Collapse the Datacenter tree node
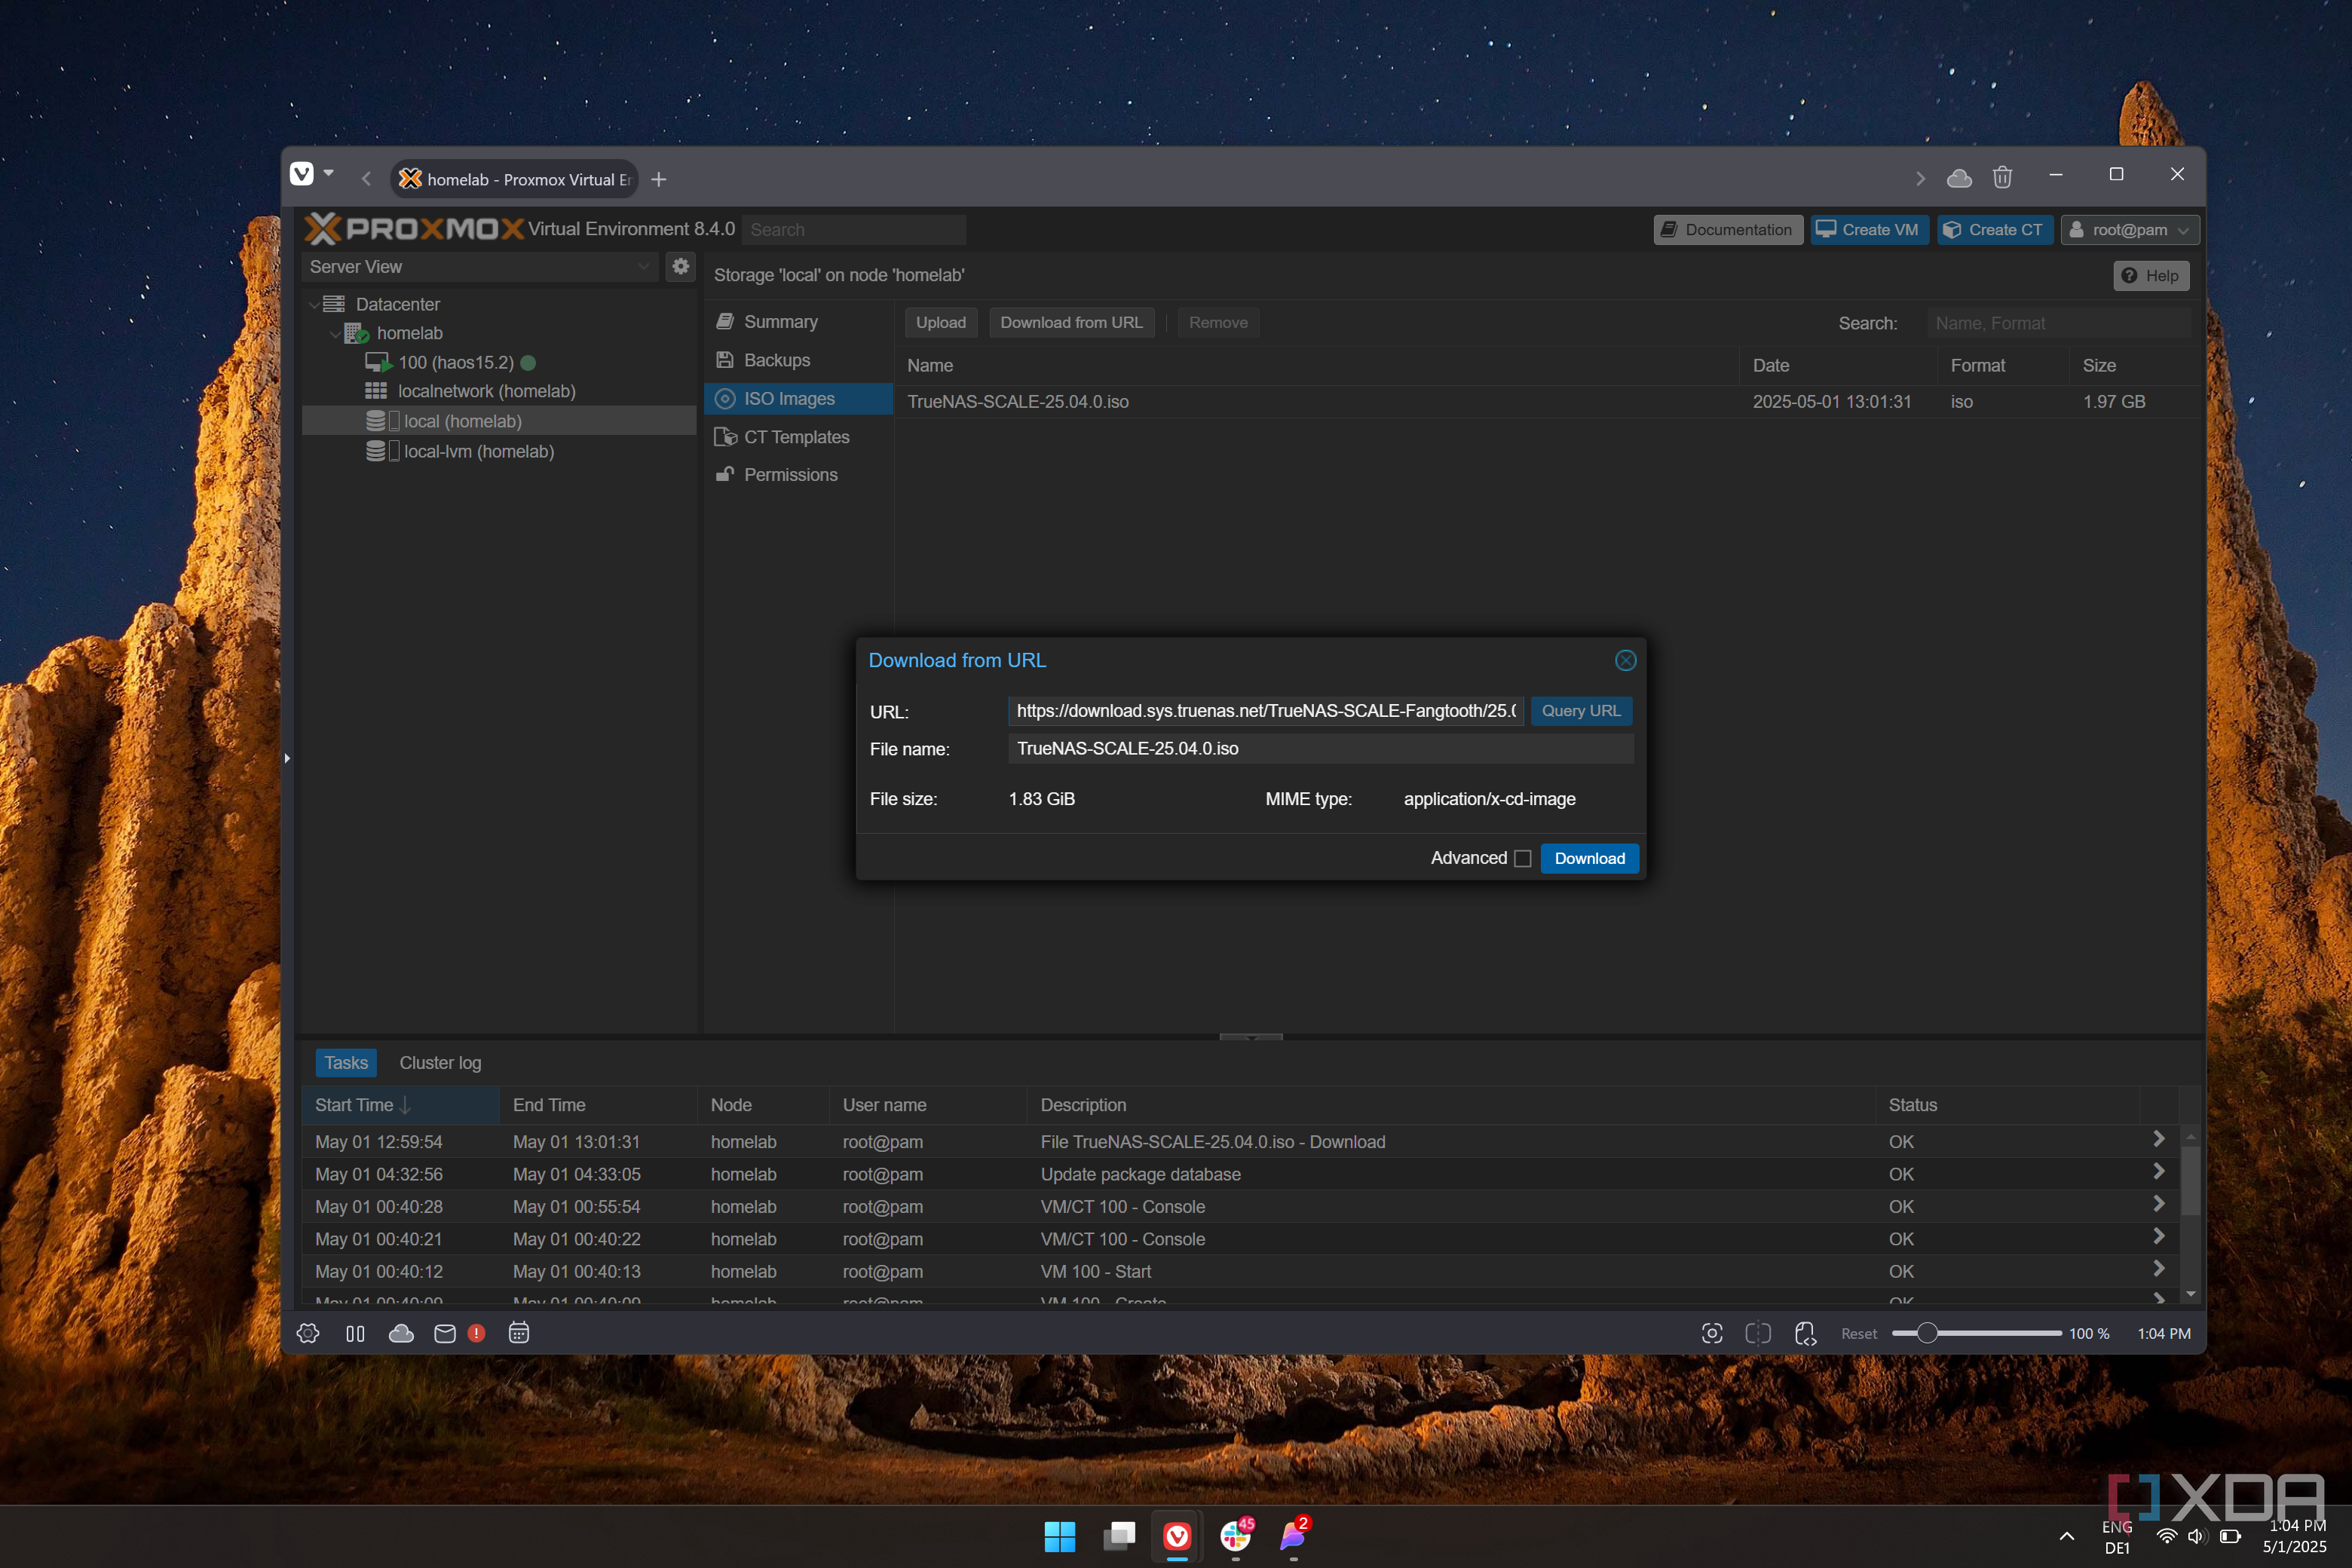Screen dimensions: 2352x1568 [x=314, y=304]
